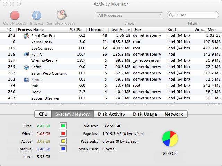Click the 1.08 GB wired memory value
Image resolution: width=222 pixels, height=166 pixels.
(43, 134)
